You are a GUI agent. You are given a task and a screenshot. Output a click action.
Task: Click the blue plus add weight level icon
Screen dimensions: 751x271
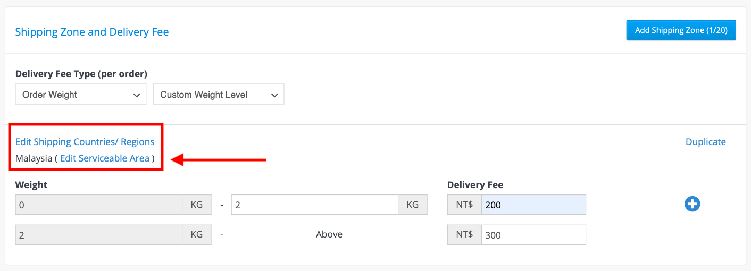pos(692,204)
